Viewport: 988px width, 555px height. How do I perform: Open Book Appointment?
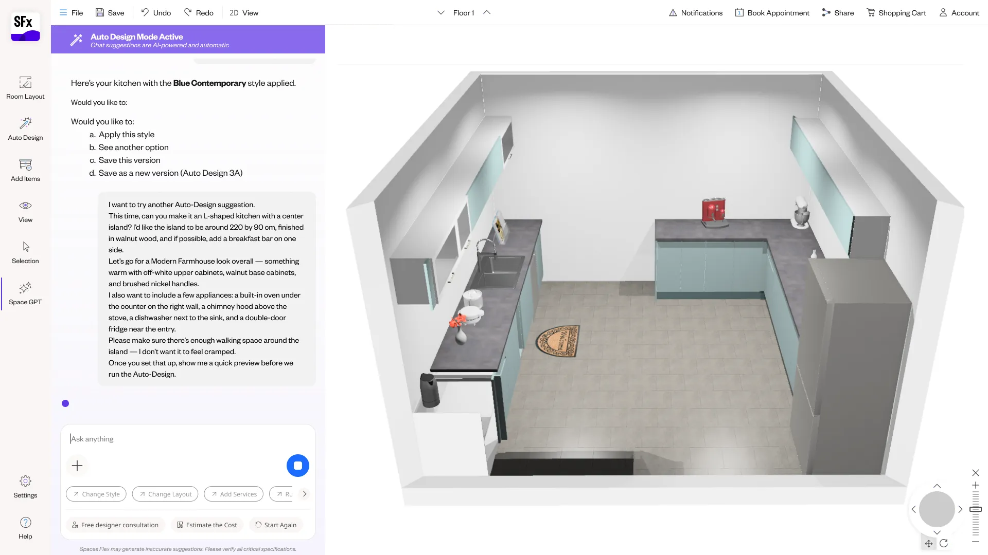772,13
